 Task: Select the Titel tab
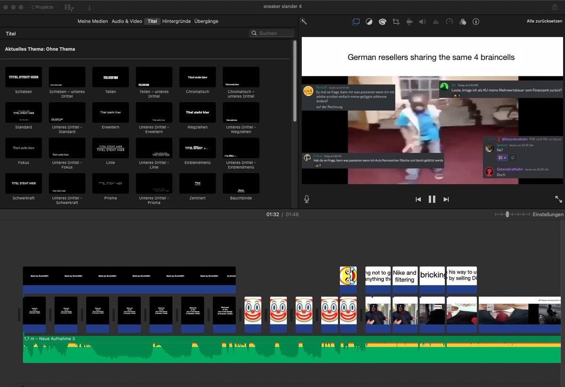[x=152, y=21]
